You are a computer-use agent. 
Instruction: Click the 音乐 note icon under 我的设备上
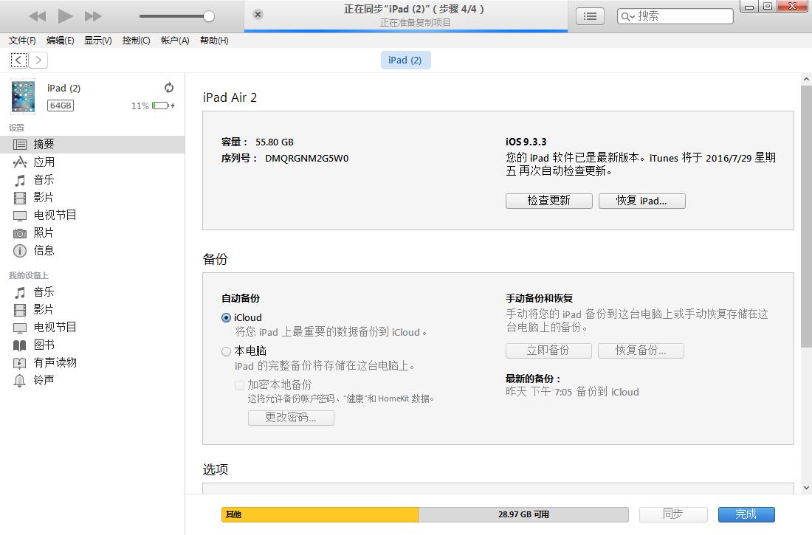click(20, 293)
